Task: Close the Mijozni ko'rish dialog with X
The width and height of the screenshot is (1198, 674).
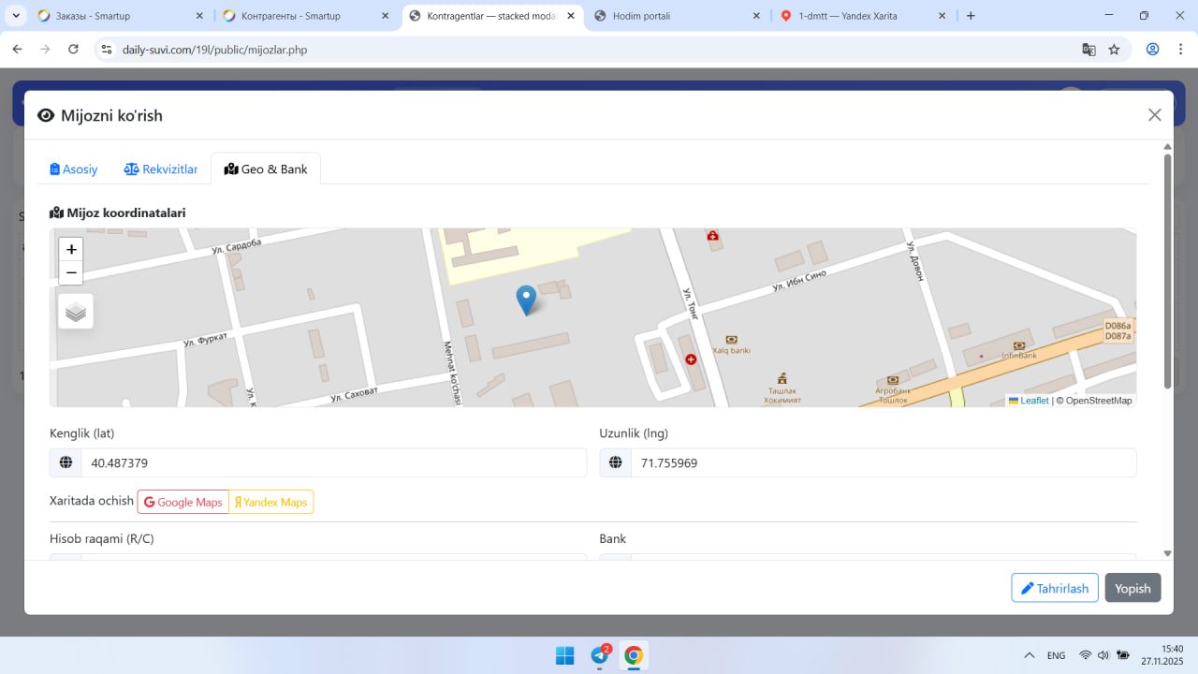Action: click(x=1154, y=115)
